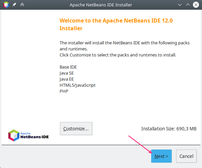Select the 'PHP' pack entry
The image size is (202, 168).
click(x=64, y=91)
